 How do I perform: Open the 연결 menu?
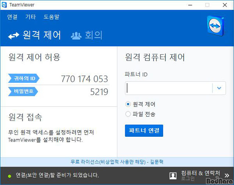(12, 17)
